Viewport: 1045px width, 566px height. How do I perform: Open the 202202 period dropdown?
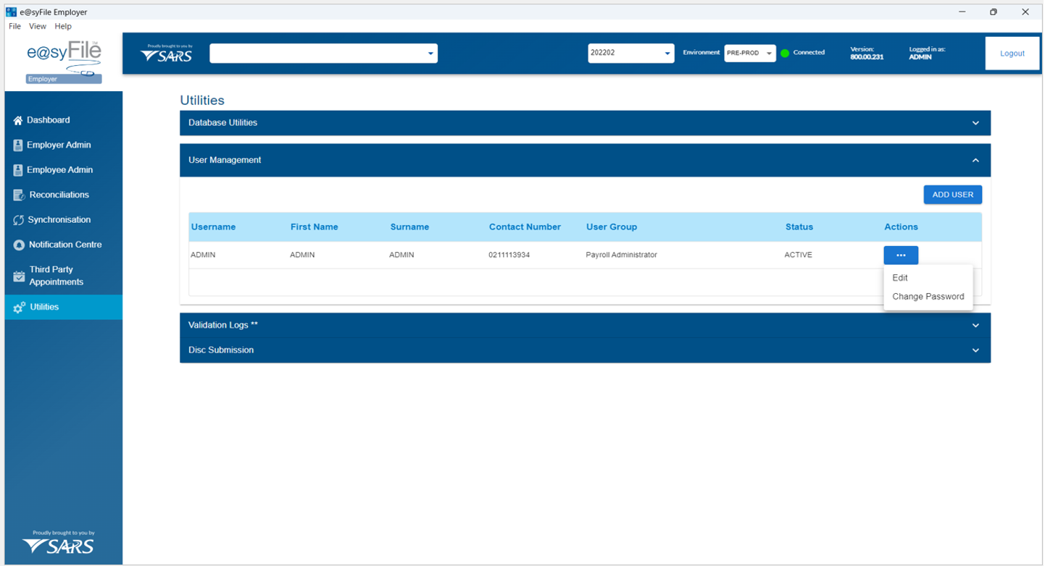tap(630, 53)
